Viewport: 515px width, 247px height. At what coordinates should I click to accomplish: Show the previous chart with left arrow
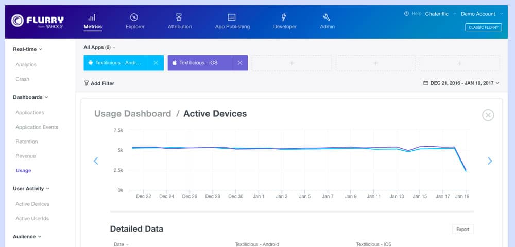click(96, 161)
